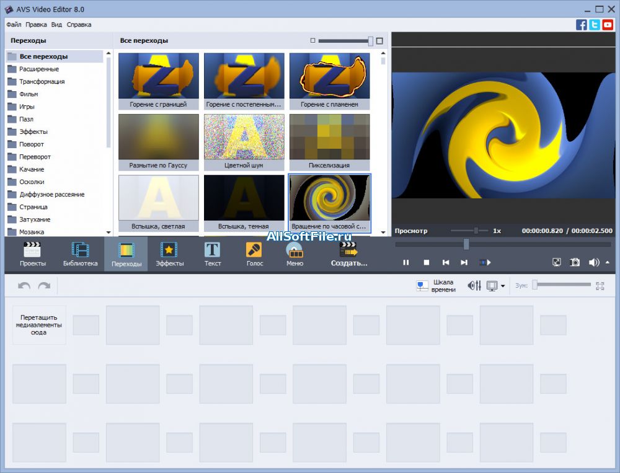Select the Трансформация transitions folder

(x=42, y=81)
